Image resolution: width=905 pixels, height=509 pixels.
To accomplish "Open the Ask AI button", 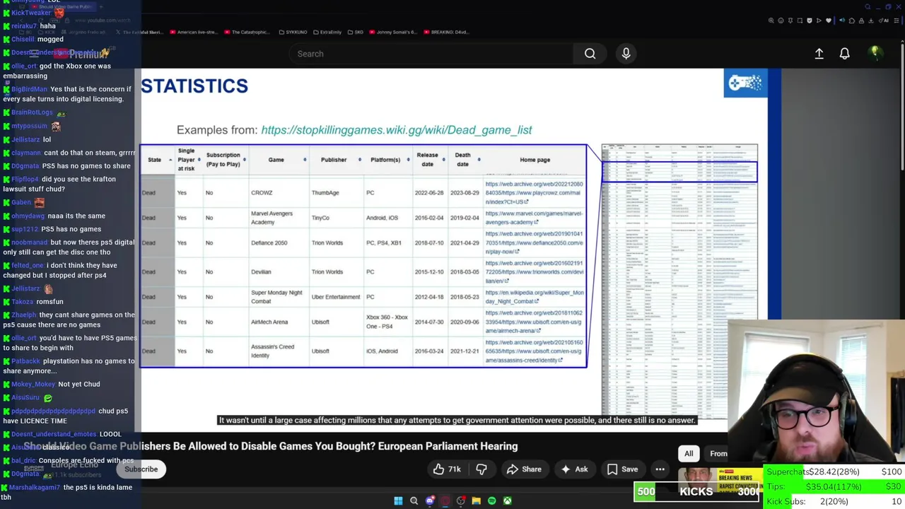I will (574, 469).
